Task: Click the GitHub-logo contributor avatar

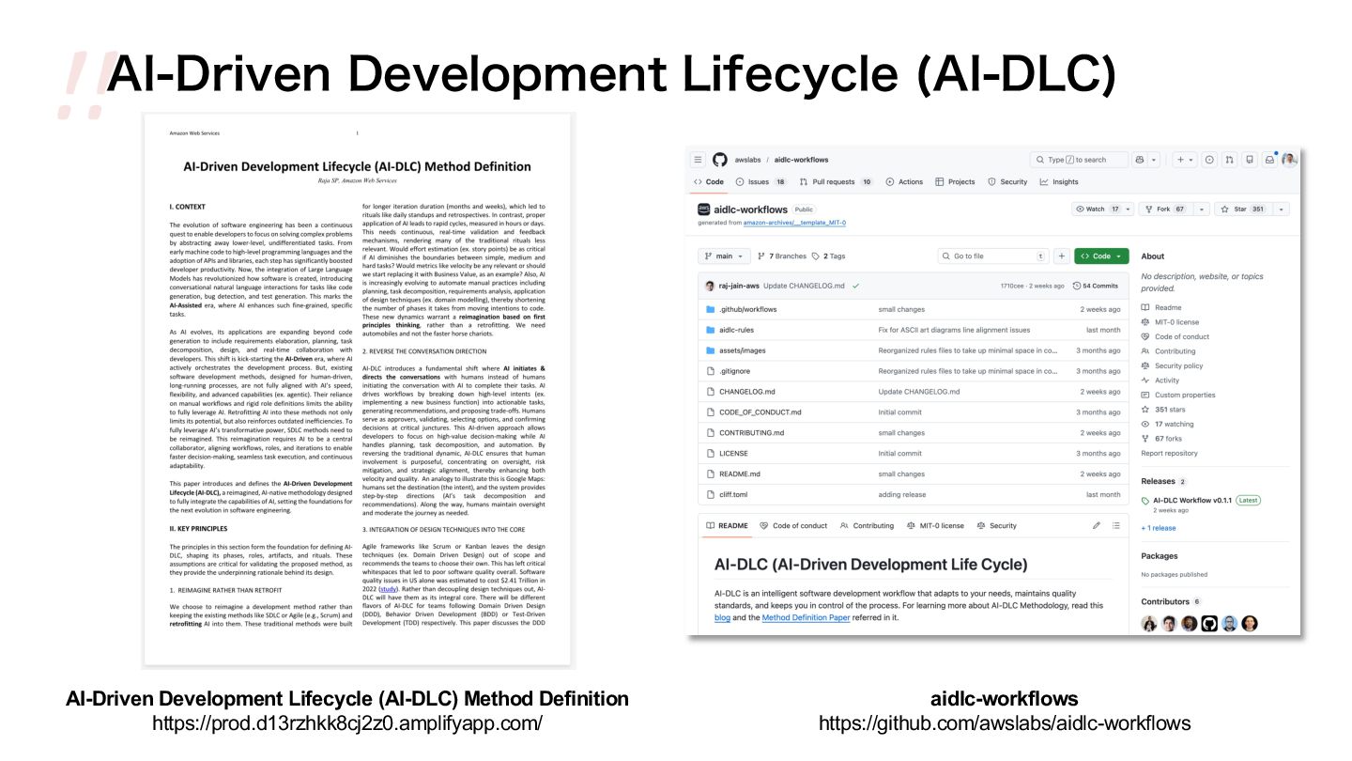Action: pyautogui.click(x=1209, y=623)
